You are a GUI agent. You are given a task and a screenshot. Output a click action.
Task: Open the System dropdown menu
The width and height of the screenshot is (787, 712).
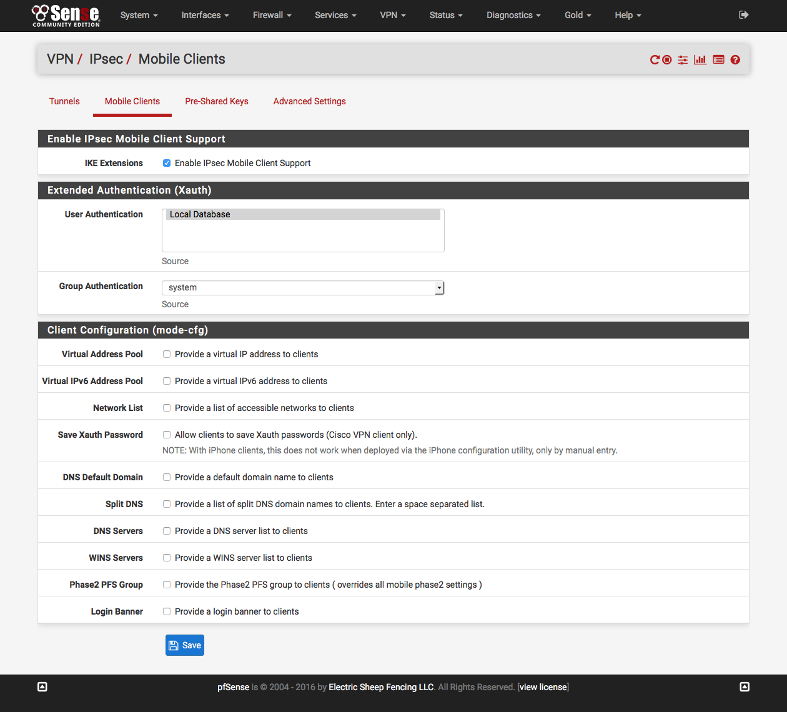[x=139, y=15]
